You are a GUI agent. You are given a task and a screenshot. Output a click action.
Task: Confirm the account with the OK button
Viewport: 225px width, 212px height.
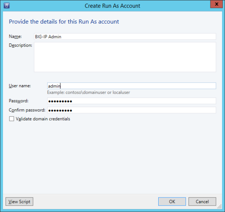click(172, 202)
